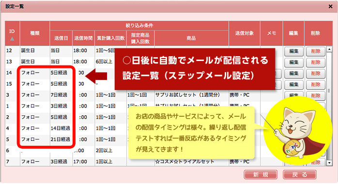The width and height of the screenshot is (338, 184).
Task: Click the 累計購入回数 column header
Action: coord(110,38)
